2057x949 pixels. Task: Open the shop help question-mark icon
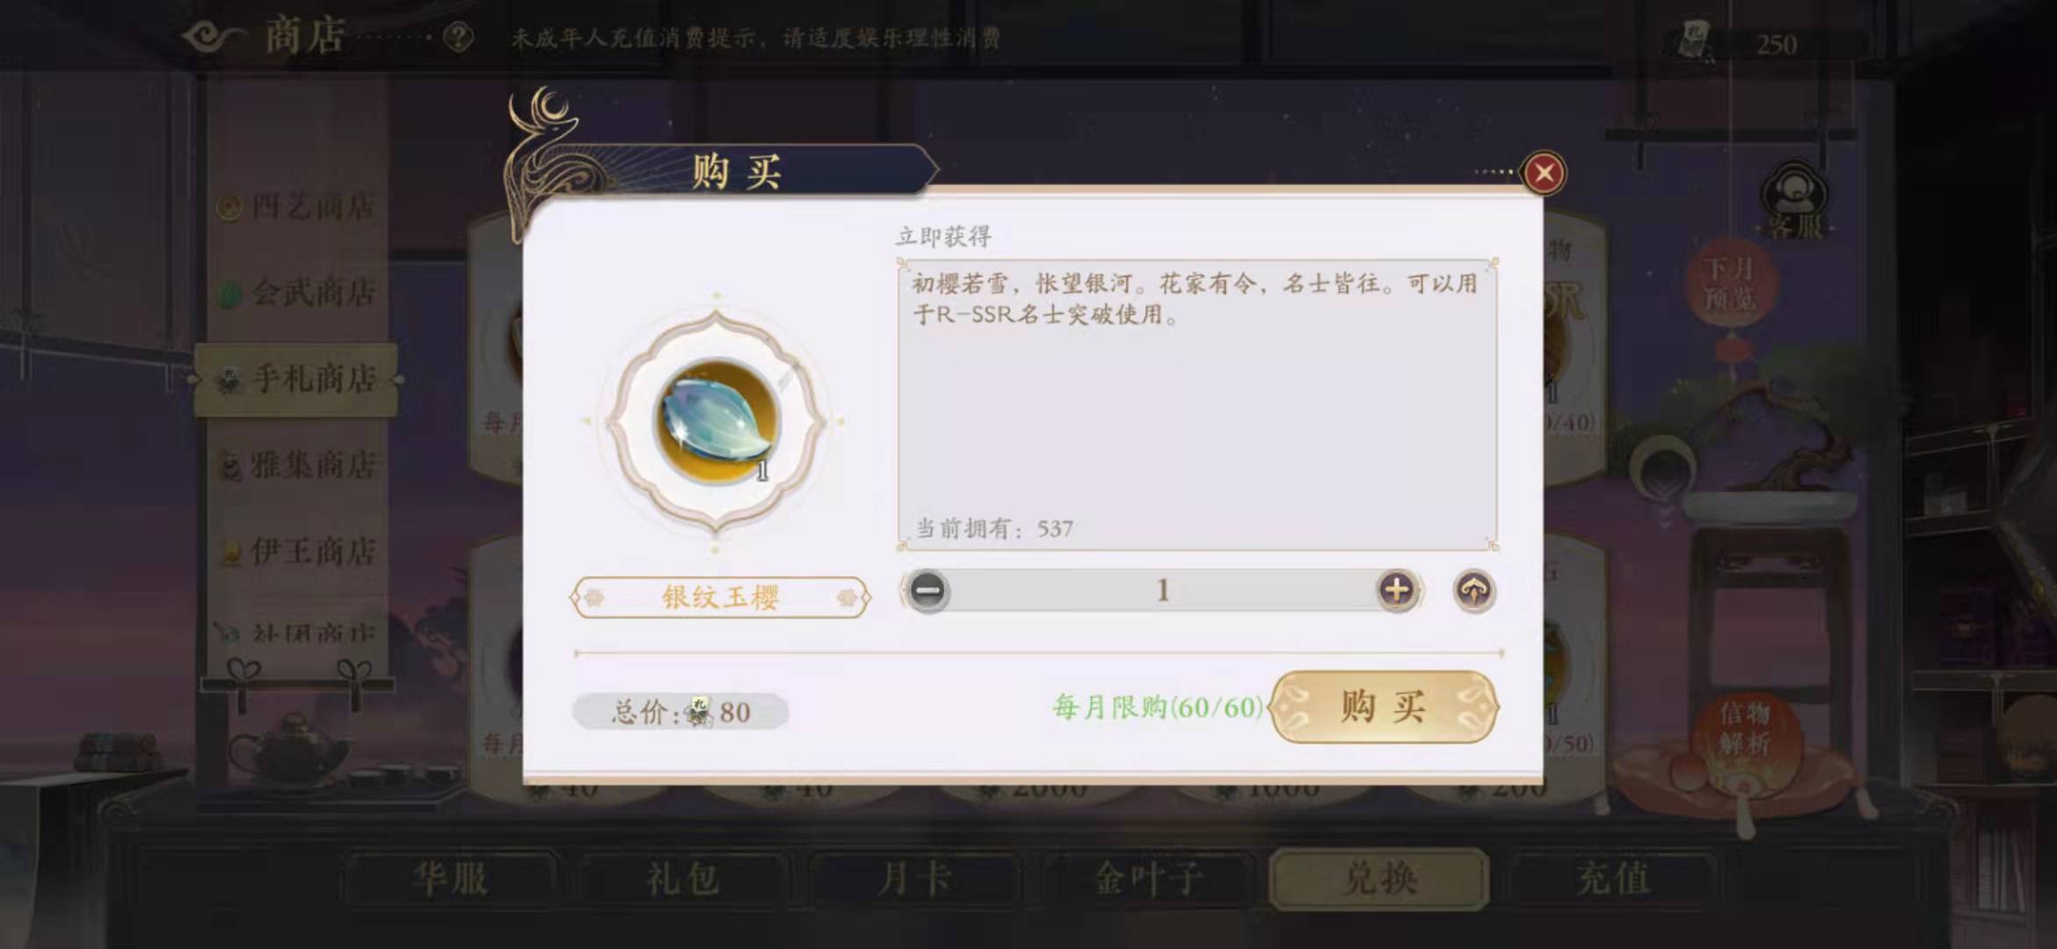[x=458, y=38]
